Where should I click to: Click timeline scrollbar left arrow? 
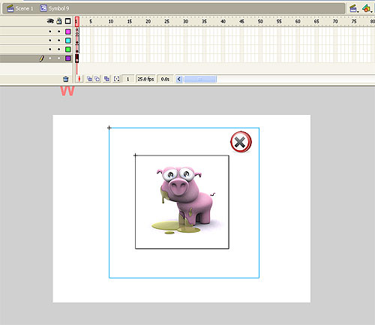coord(179,79)
